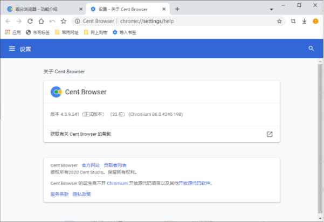Open the 杀死标签 bookmark

(38, 32)
